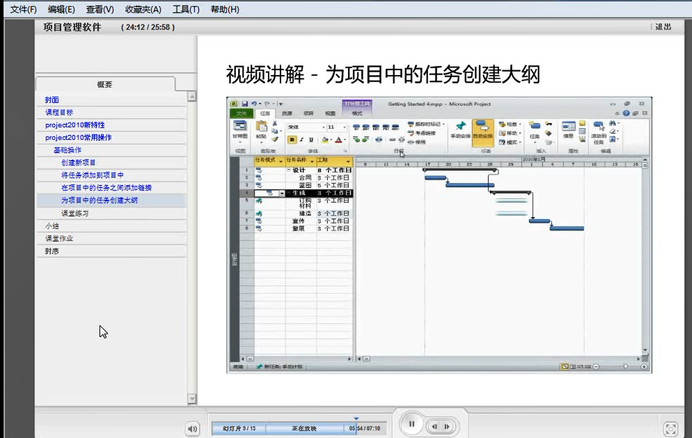
Task: Toggle italic I formatting in ribbon
Action: pos(301,140)
